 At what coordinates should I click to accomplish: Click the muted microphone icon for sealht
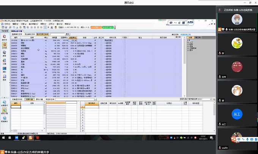[x=220, y=148]
